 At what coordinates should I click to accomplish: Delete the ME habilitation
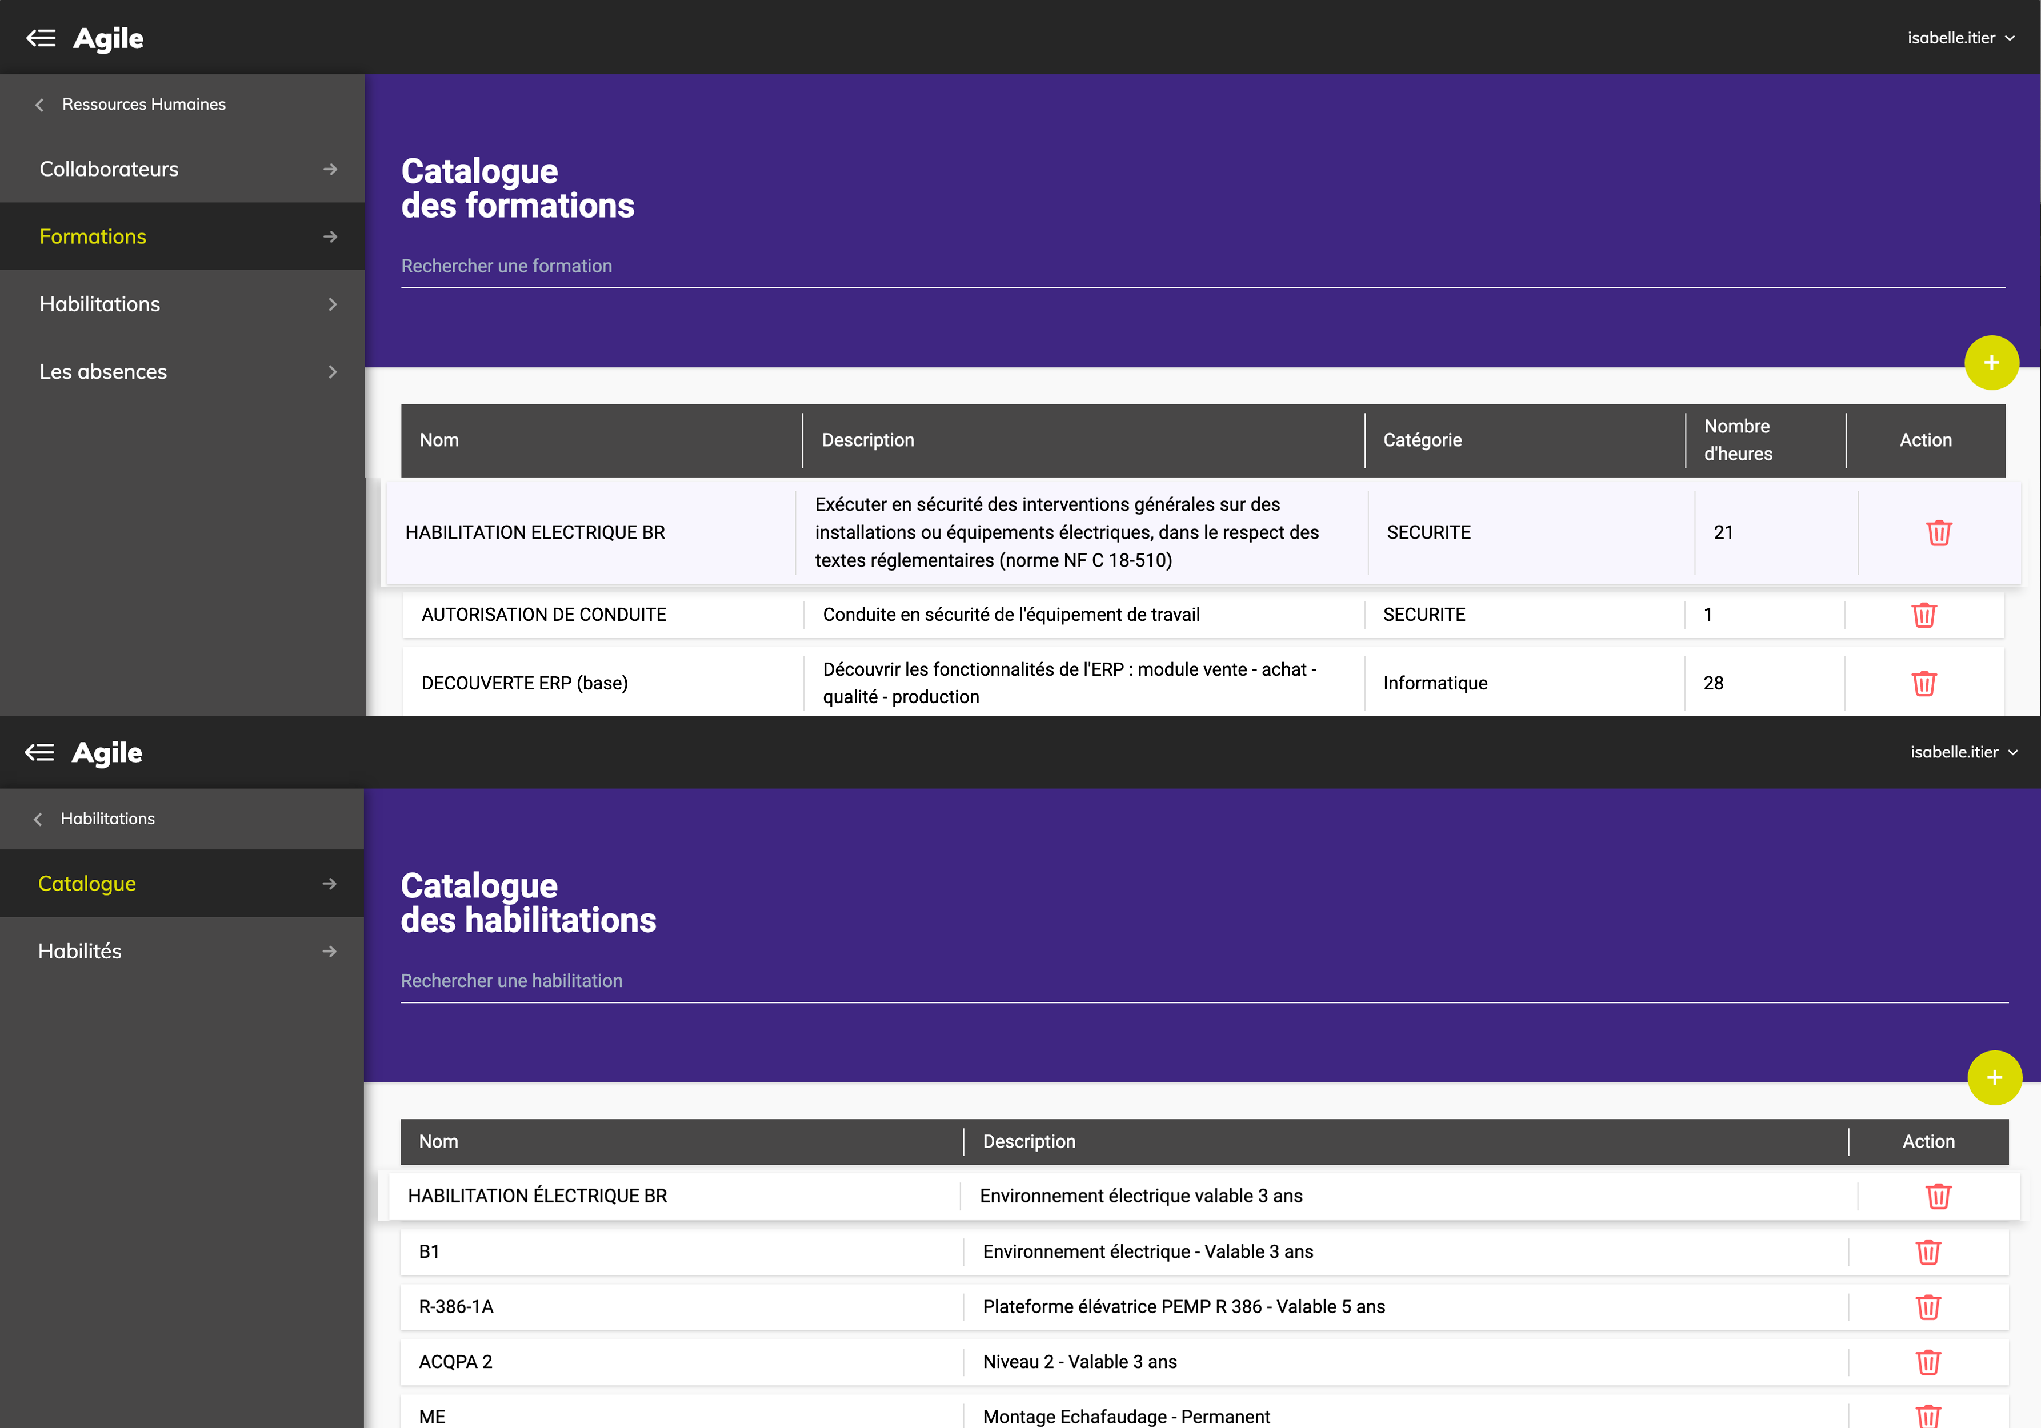pos(1927,1417)
